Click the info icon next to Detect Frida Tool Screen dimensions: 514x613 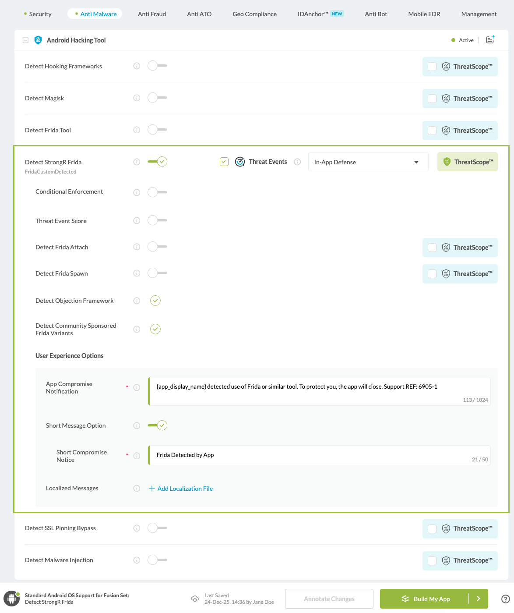click(137, 130)
